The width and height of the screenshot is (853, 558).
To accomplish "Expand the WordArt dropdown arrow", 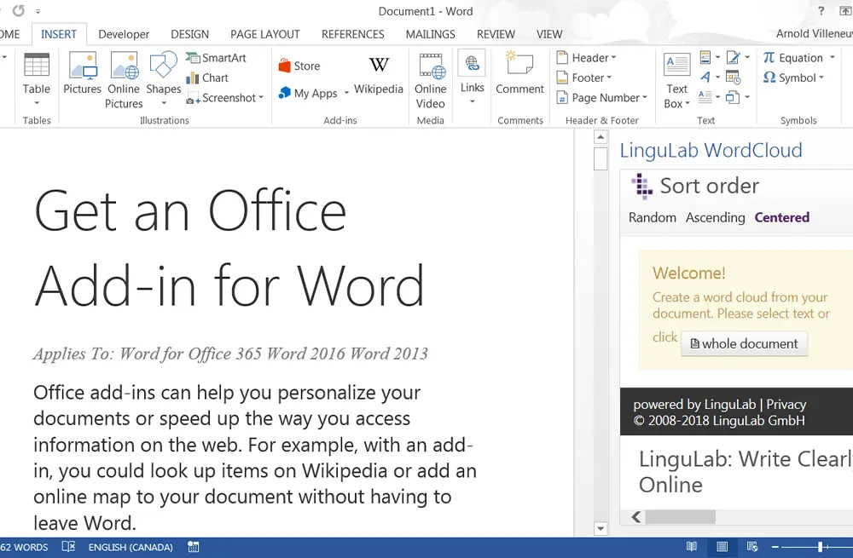I will point(718,78).
